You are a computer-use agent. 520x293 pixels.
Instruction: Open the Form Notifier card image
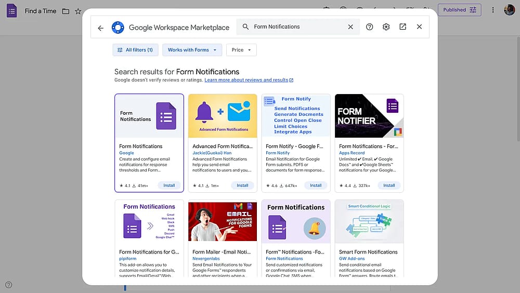[369, 116]
